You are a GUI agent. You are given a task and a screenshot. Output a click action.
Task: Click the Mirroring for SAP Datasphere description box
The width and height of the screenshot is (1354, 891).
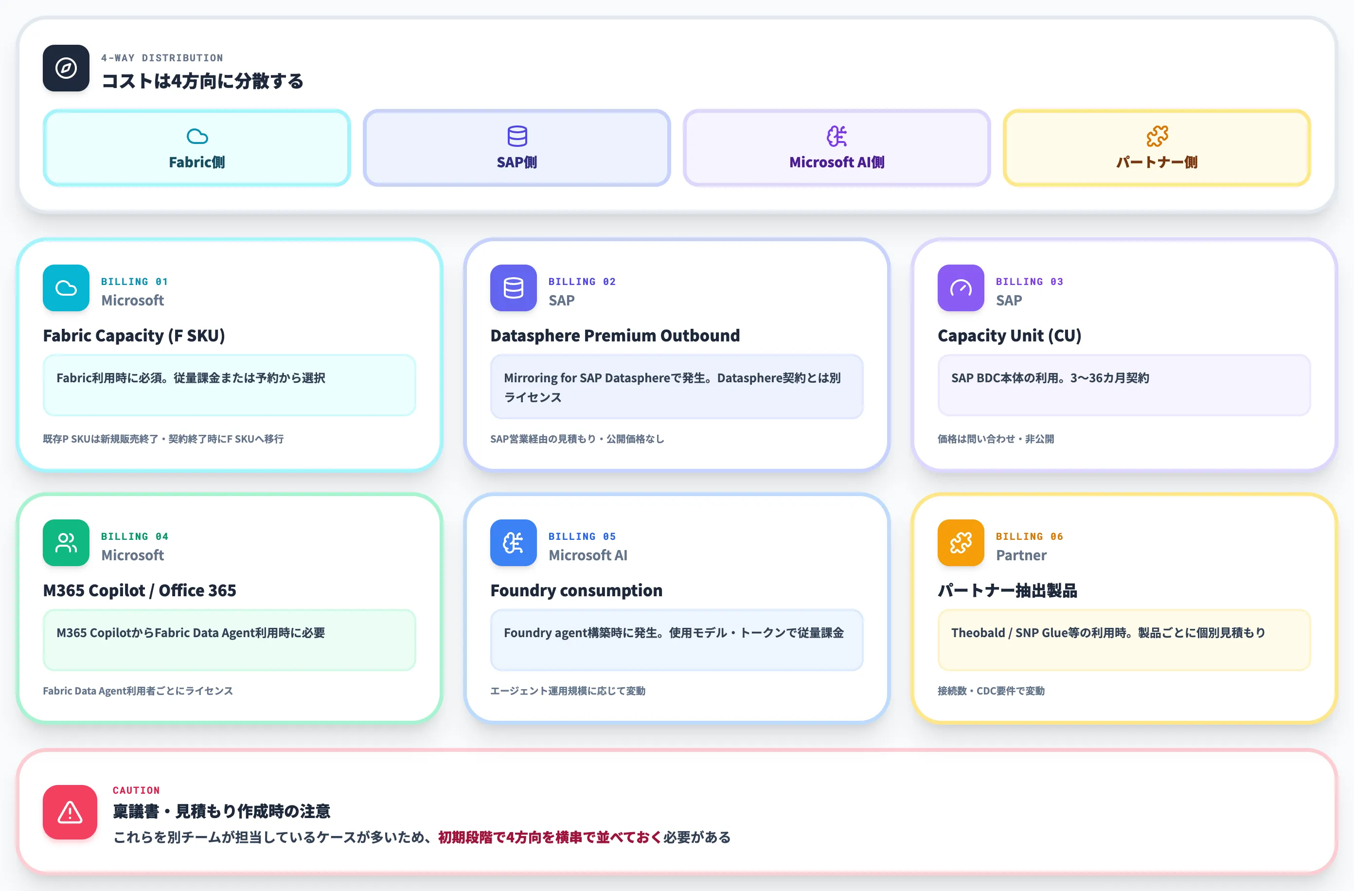pyautogui.click(x=677, y=387)
